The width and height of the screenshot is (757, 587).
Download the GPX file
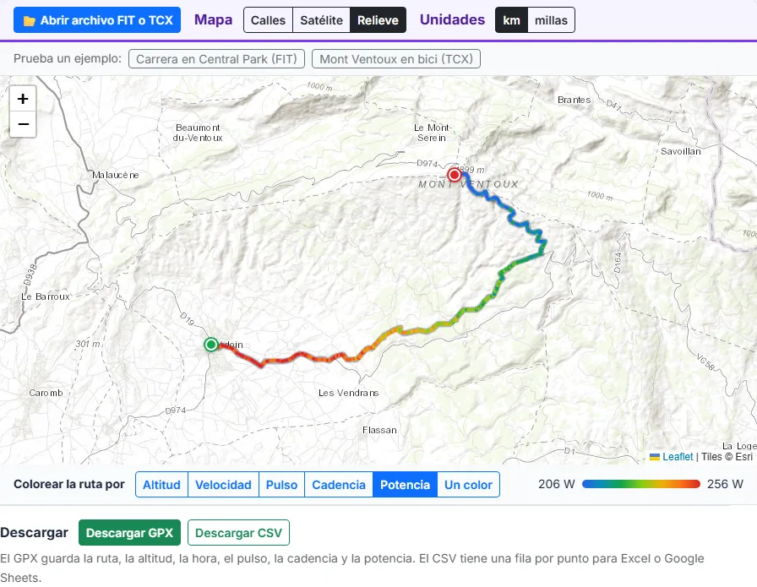[x=129, y=532]
